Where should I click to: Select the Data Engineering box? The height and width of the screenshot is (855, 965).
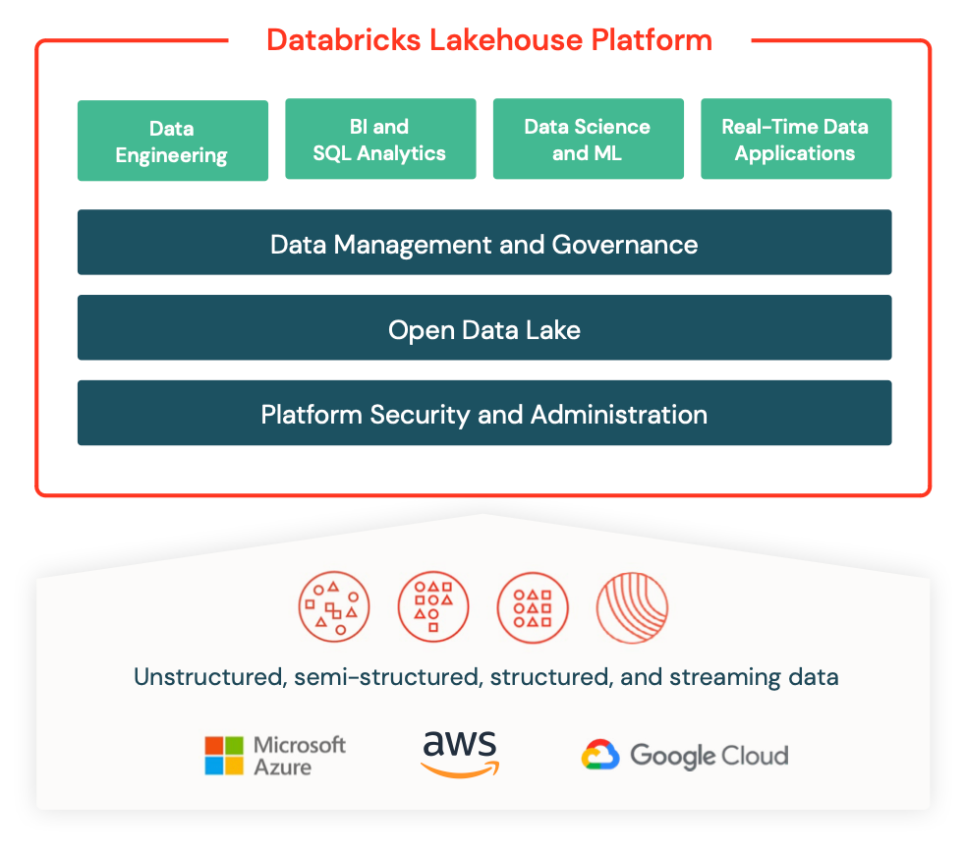pyautogui.click(x=173, y=142)
